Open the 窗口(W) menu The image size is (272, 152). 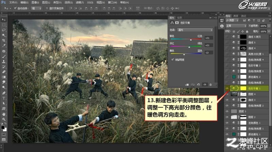[113, 3]
